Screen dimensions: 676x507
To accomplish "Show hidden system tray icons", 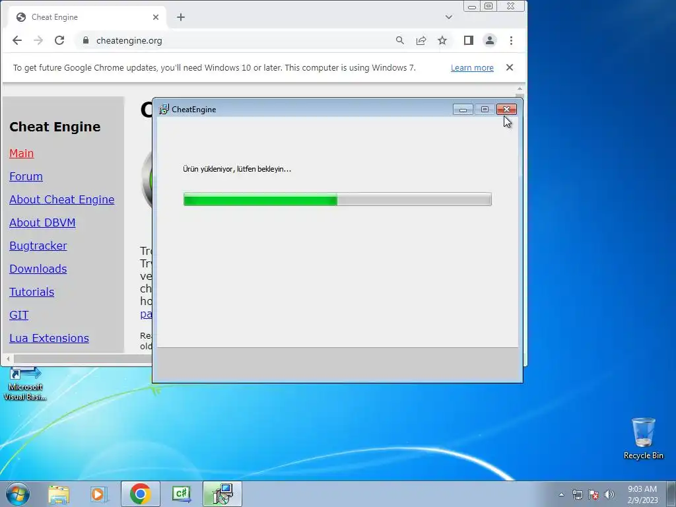I will pos(561,494).
